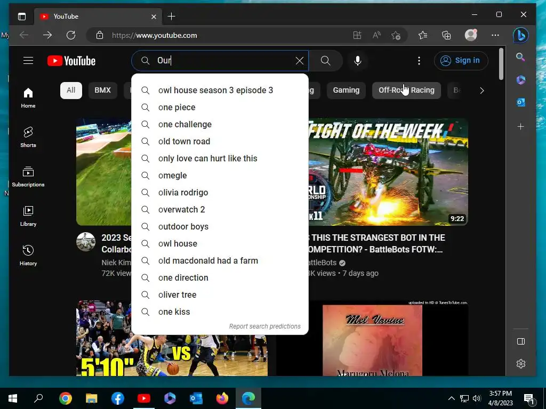Pick 'oliver tree' from suggestions
Viewport: 546px width, 409px height.
tap(220, 295)
